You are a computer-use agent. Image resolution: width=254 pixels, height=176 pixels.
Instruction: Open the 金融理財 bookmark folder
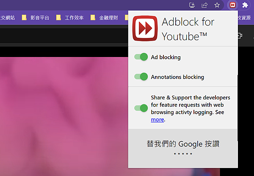(104, 18)
